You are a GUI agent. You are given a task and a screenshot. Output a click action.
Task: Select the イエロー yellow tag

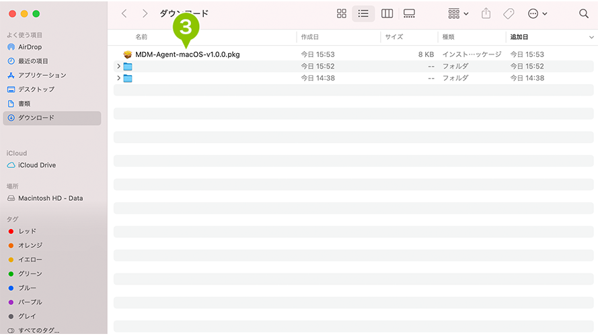52,259
